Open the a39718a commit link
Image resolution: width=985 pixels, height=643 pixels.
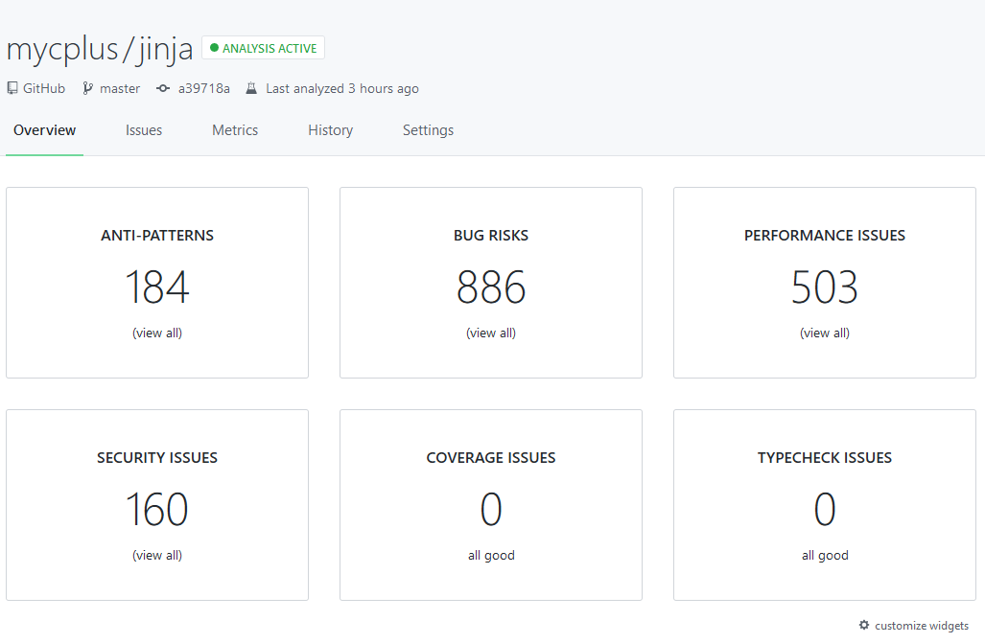click(x=203, y=88)
